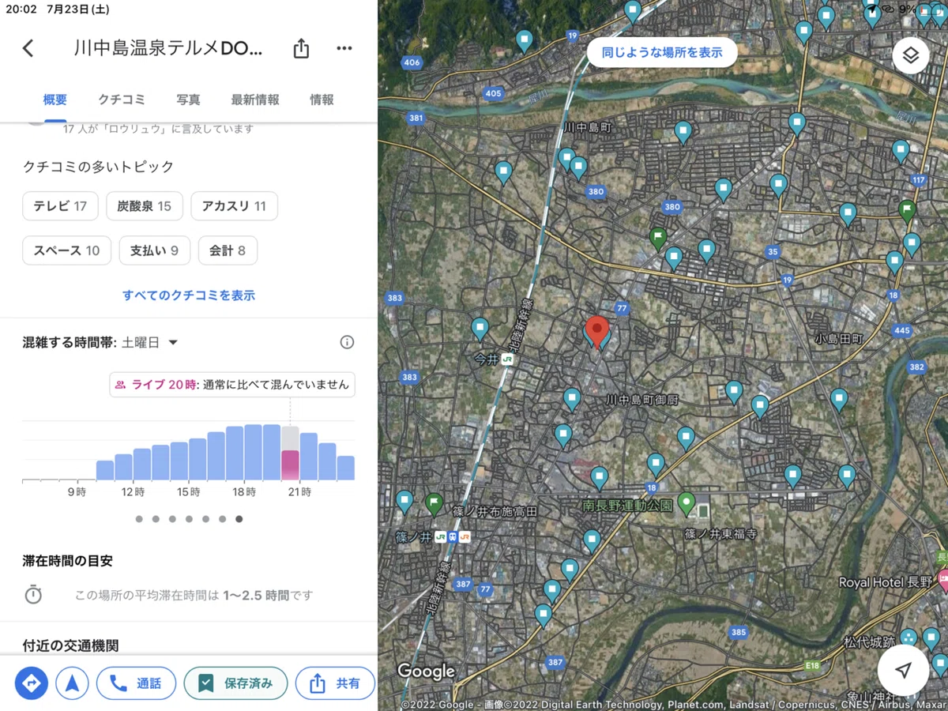The image size is (948, 711).
Task: Select the 炭酸泉 15 topic chip
Action: click(145, 206)
